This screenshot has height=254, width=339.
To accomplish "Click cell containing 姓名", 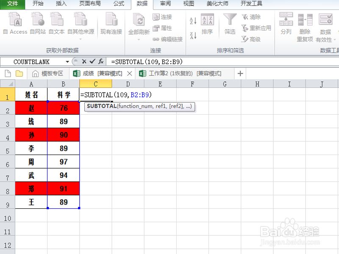I will pos(31,94).
